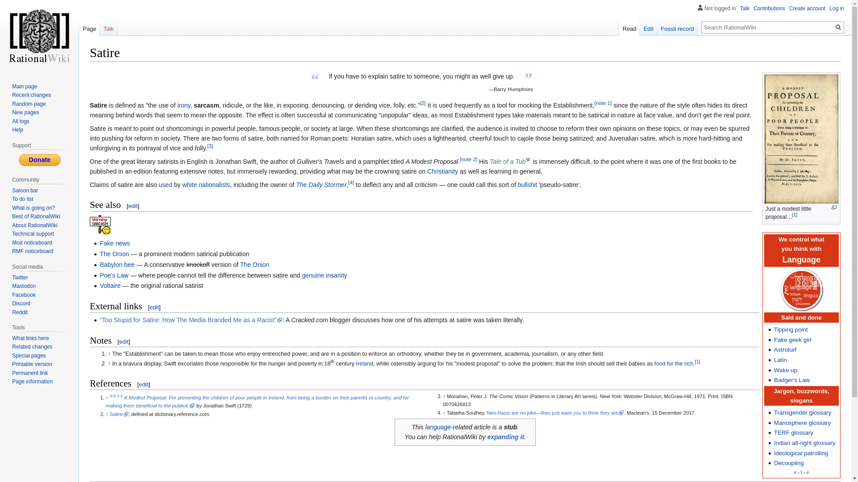This screenshot has width=858, height=482.
Task: Select the Page tab
Action: pos(89,29)
